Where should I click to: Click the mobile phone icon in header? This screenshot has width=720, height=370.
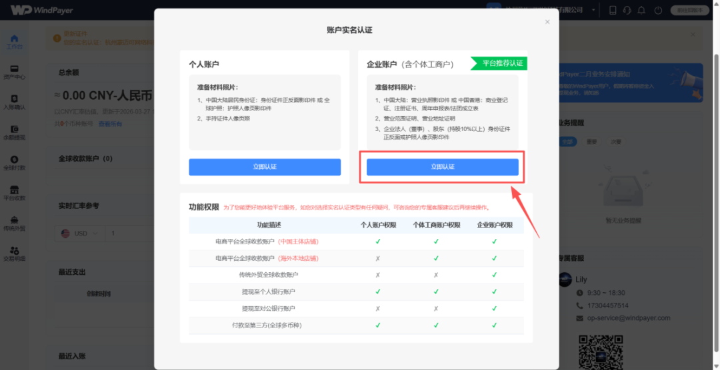point(612,10)
